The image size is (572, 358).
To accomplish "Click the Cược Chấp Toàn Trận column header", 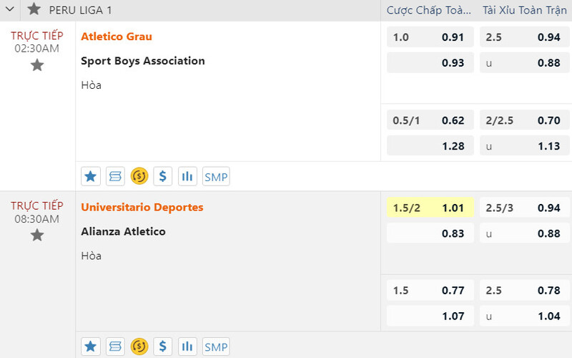I will click(x=429, y=10).
